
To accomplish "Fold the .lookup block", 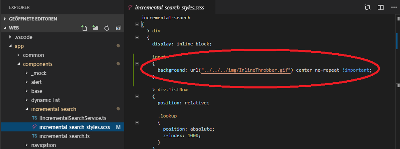I will point(137,123).
